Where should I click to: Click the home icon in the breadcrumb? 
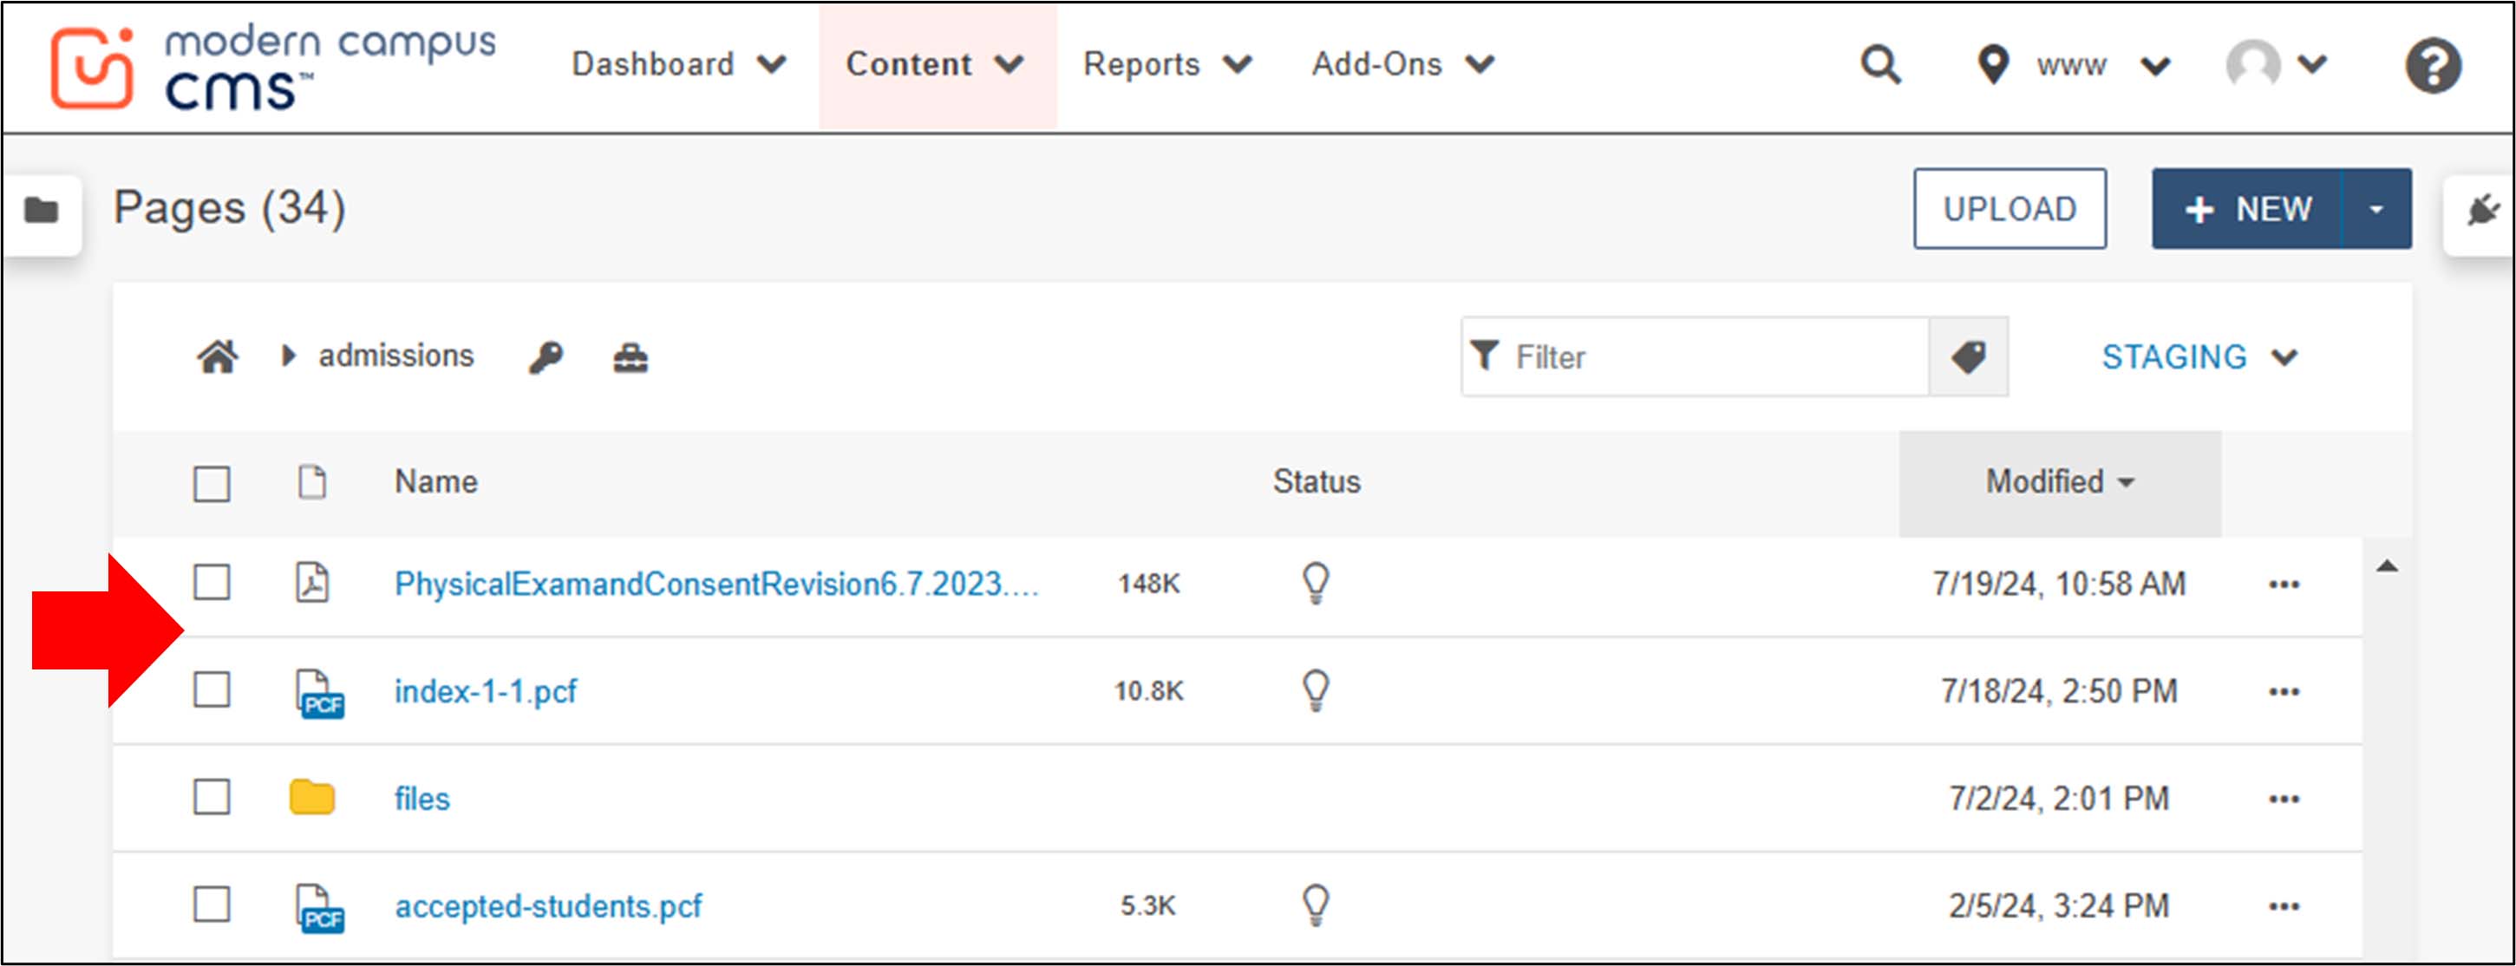tap(219, 356)
